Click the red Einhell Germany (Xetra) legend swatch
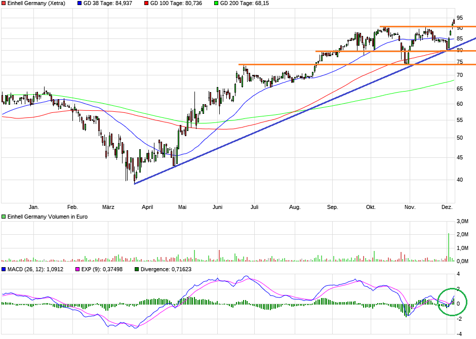Image resolution: width=476 pixels, height=339 pixels. 4,3
